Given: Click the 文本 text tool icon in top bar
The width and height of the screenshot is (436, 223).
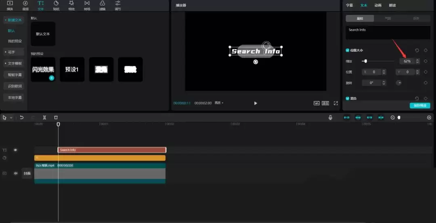Looking at the screenshot, I should coord(41,5).
